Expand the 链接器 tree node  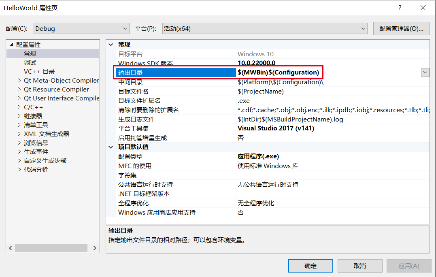click(x=19, y=116)
